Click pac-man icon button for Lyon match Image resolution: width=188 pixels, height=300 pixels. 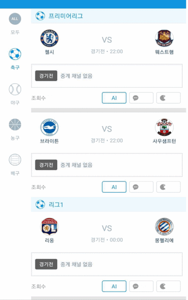click(168, 286)
